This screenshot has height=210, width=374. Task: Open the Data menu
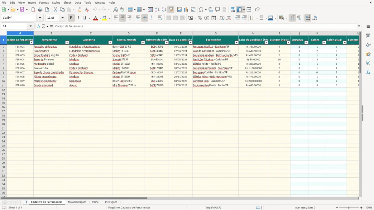(x=78, y=2)
